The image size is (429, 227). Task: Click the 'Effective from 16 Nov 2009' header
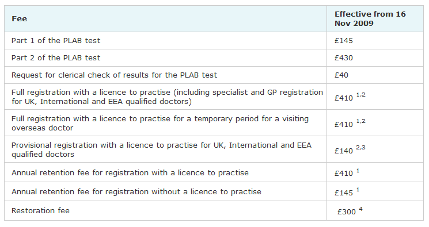click(x=370, y=18)
